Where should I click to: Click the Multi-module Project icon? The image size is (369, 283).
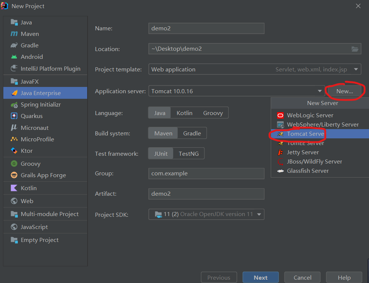point(14,214)
